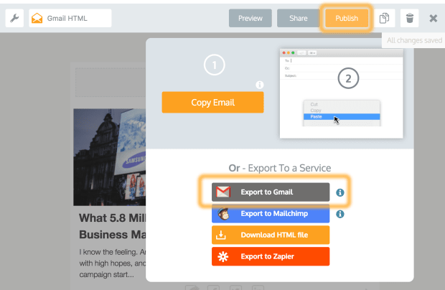Open info icon above Copy Email
Image resolution: width=445 pixels, height=290 pixels.
(x=259, y=85)
